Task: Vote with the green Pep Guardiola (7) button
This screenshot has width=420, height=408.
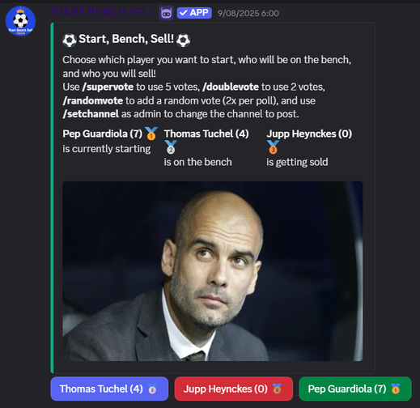Action: pos(355,389)
